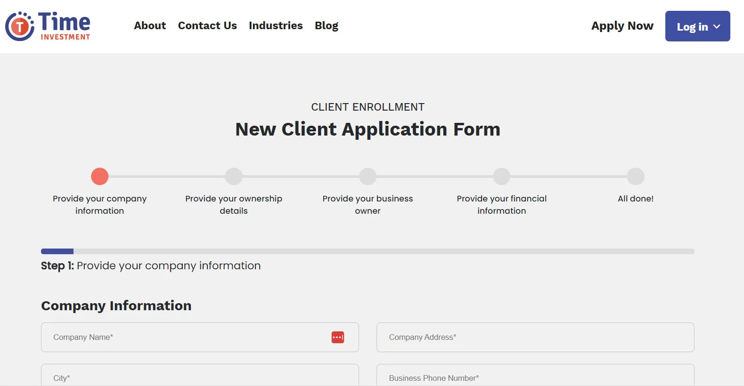Focus the Company Name input field

(188, 338)
